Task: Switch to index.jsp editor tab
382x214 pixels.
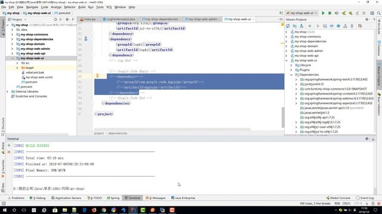Action: point(89,19)
